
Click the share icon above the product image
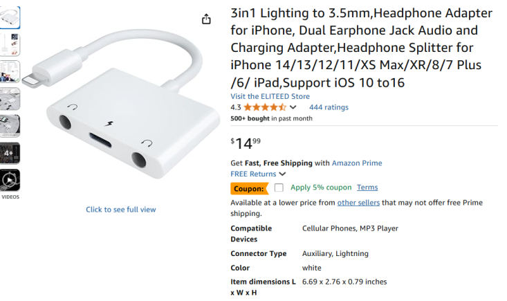click(x=206, y=19)
